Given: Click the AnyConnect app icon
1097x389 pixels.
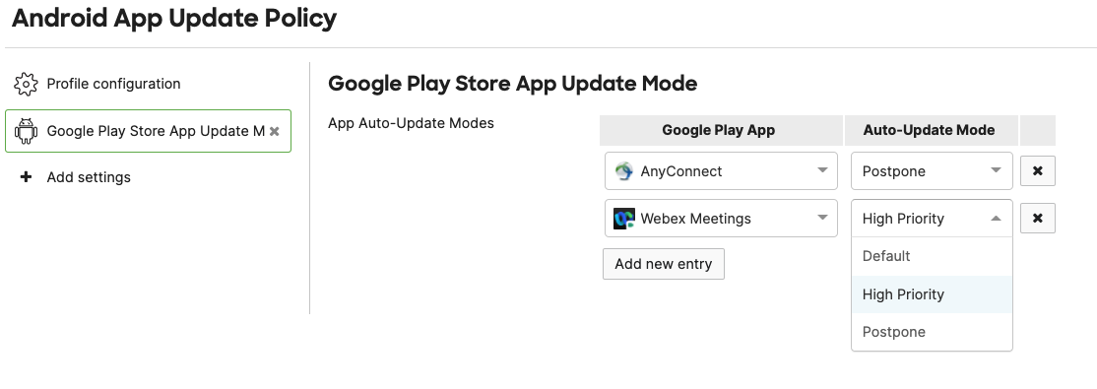Looking at the screenshot, I should pos(623,170).
